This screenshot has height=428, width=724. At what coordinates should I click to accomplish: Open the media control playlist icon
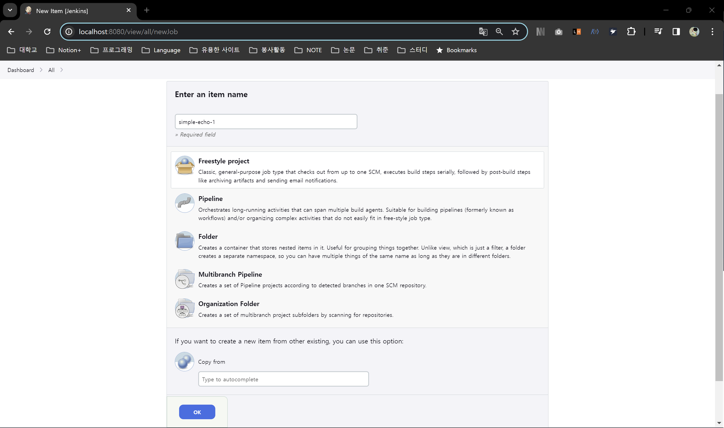click(x=658, y=32)
